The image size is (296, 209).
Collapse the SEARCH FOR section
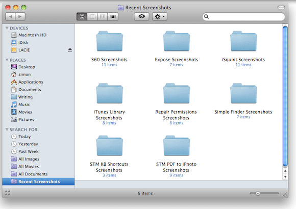click(7, 129)
